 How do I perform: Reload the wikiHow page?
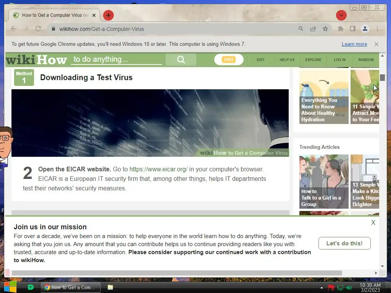click(38, 29)
